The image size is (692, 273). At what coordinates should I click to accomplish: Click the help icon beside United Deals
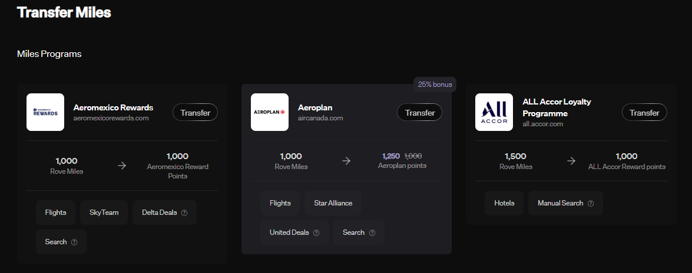316,233
